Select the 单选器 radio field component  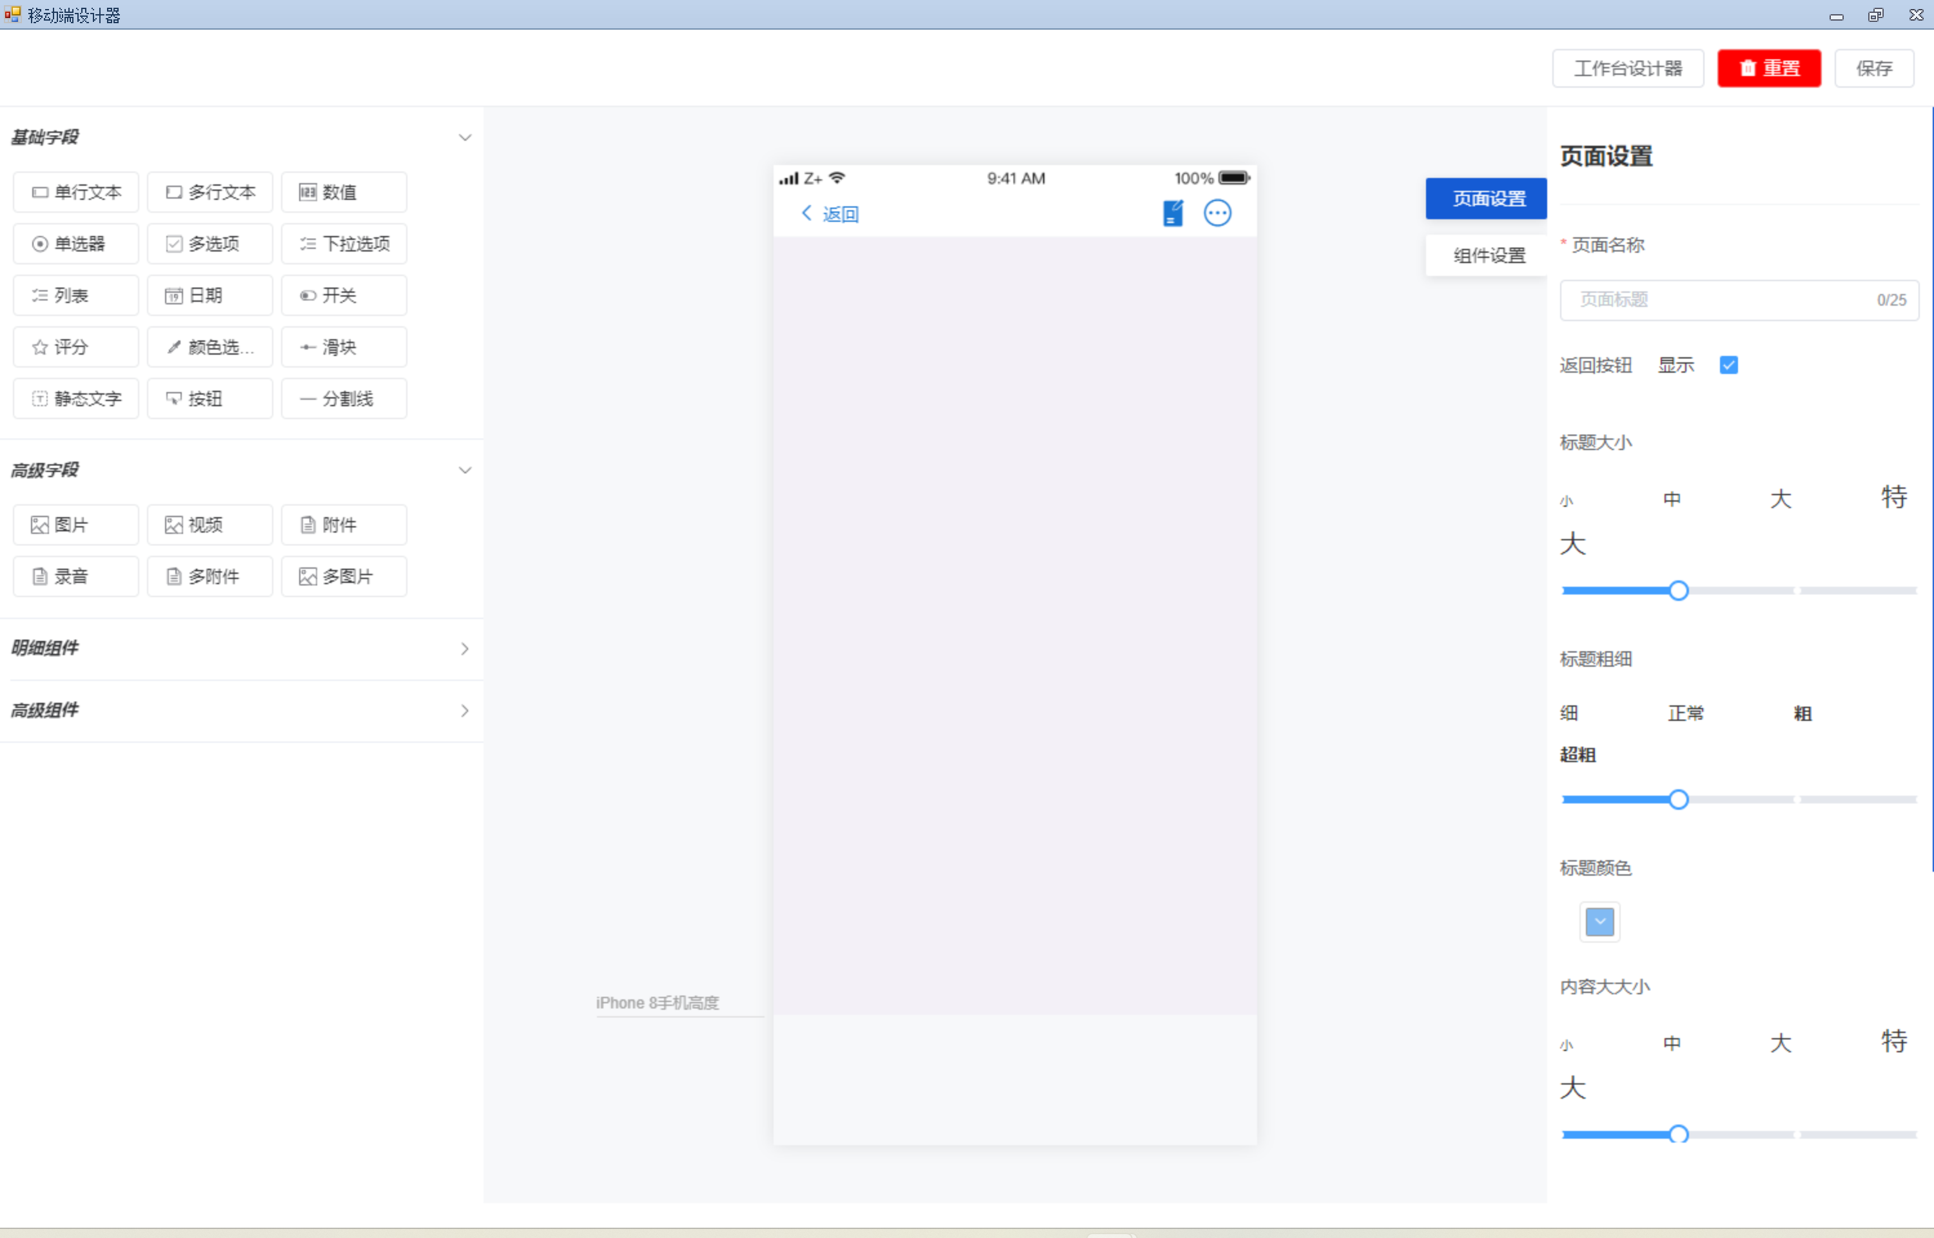point(75,244)
